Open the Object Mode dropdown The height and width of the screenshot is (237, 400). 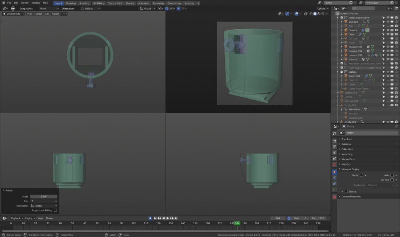14,14
